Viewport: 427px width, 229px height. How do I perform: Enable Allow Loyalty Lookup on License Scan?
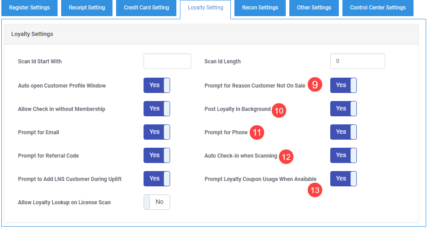coord(157,202)
